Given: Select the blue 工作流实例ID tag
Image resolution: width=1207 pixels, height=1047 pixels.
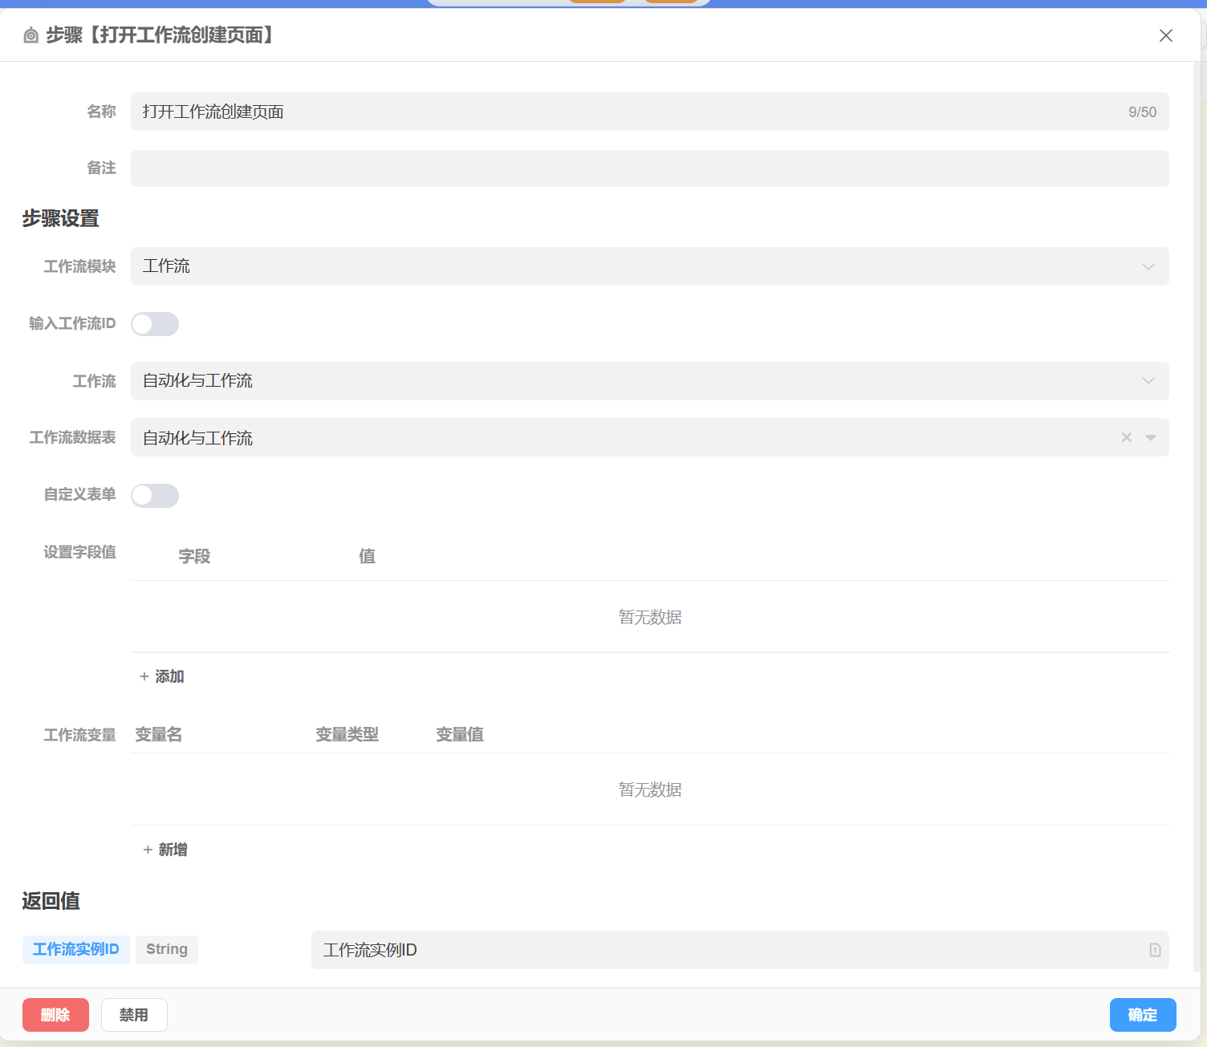Looking at the screenshot, I should coord(75,949).
